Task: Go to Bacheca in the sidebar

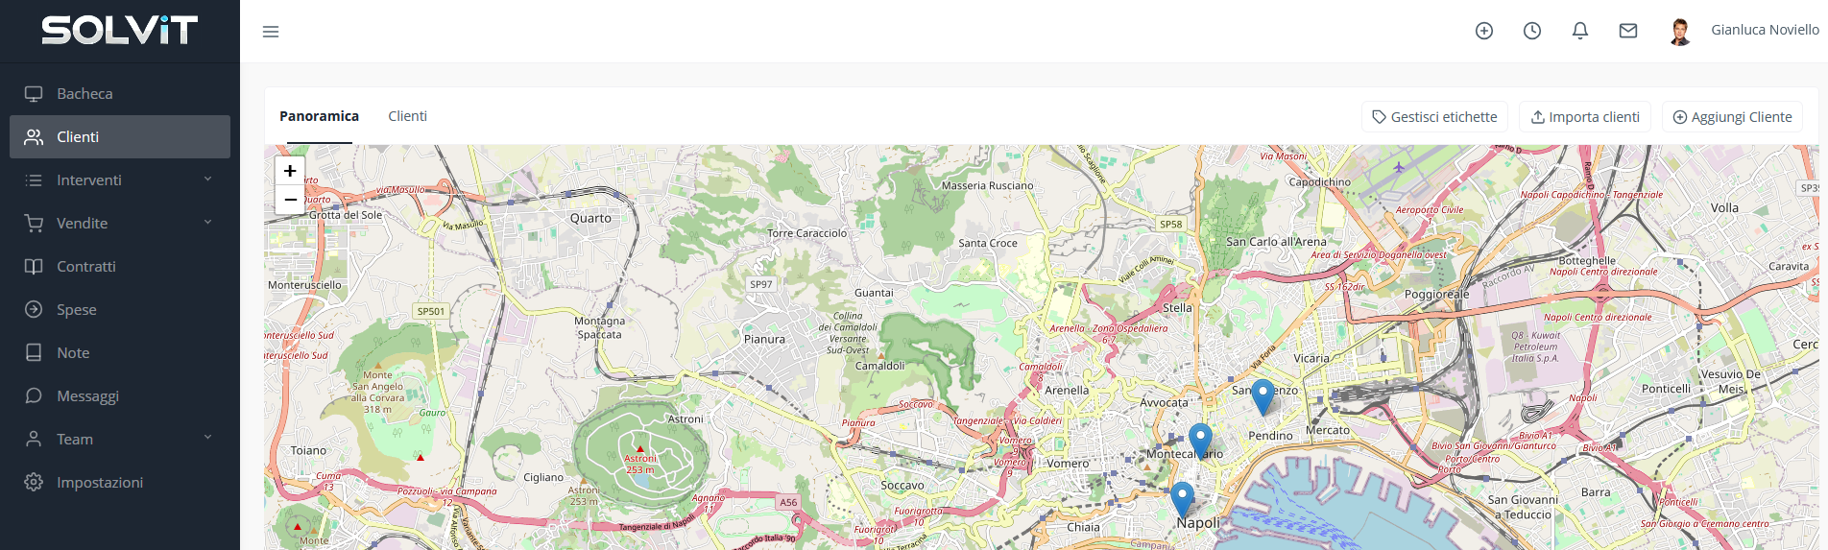Action: 84,94
